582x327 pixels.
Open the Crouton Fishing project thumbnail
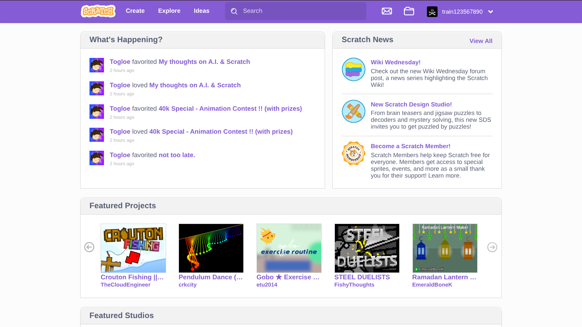(x=133, y=248)
